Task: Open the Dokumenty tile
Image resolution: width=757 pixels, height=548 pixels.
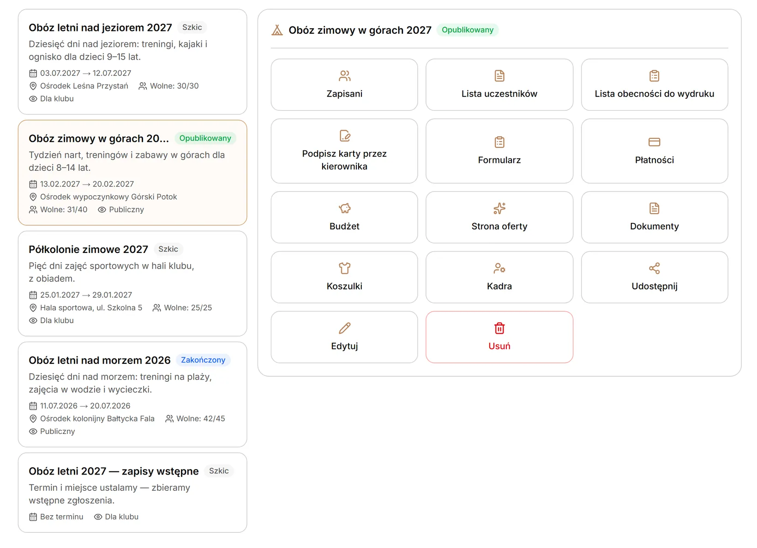Action: 654,217
